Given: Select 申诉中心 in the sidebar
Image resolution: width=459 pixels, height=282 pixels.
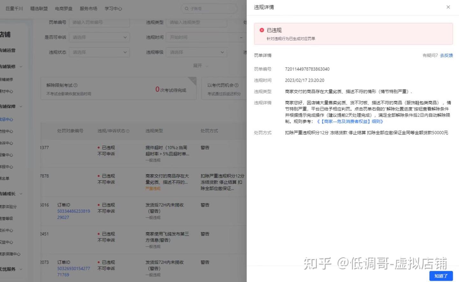Looking at the screenshot, I should coord(6,143).
